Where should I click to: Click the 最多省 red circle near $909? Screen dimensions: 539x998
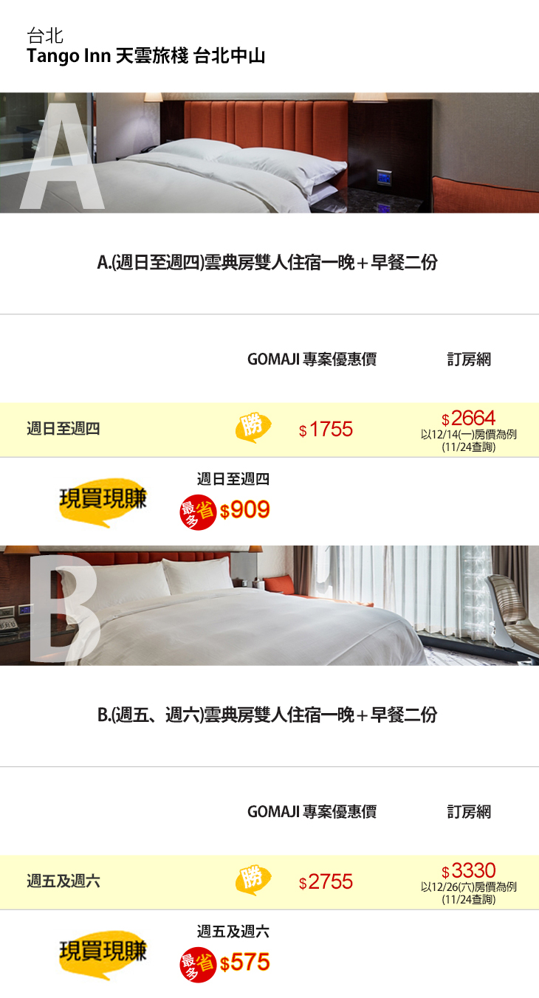coord(198,512)
